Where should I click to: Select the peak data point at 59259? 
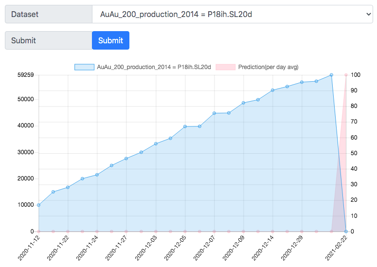pyautogui.click(x=331, y=75)
